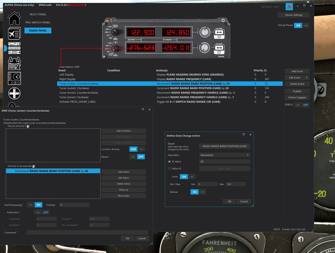This screenshot has height=253, width=335.
Task: Toggle the Repeat OFF switch
Action: [x=137, y=157]
